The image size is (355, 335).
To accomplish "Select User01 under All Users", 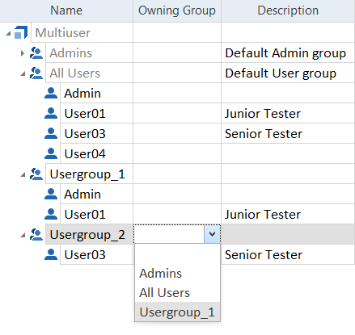I will click(85, 114).
